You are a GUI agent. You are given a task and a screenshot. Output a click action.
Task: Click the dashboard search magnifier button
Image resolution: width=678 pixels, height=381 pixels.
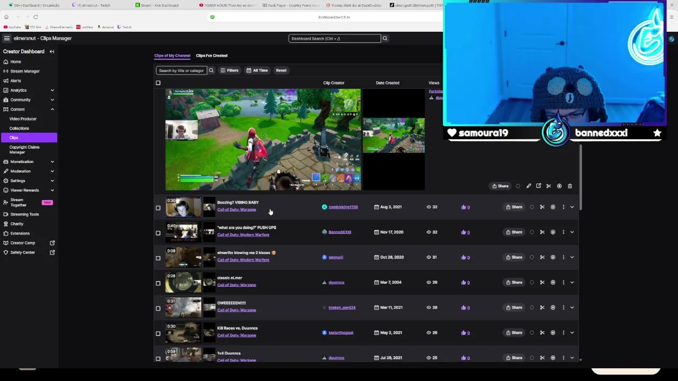tap(385, 38)
